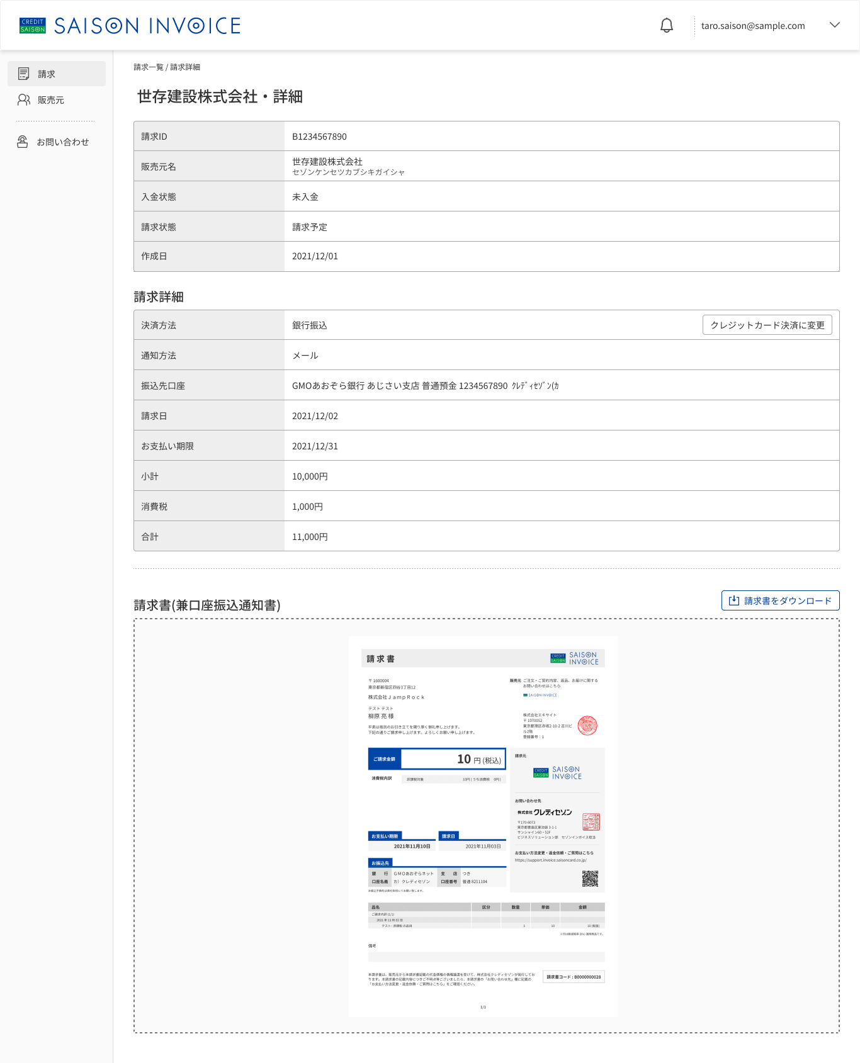Click the お問い合わせ support icon
The image size is (860, 1063).
tap(23, 142)
